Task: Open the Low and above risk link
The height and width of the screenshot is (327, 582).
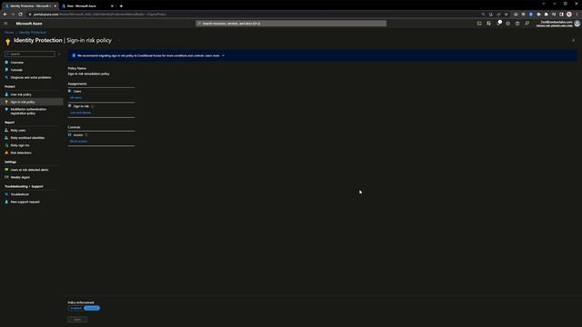Action: (x=81, y=113)
